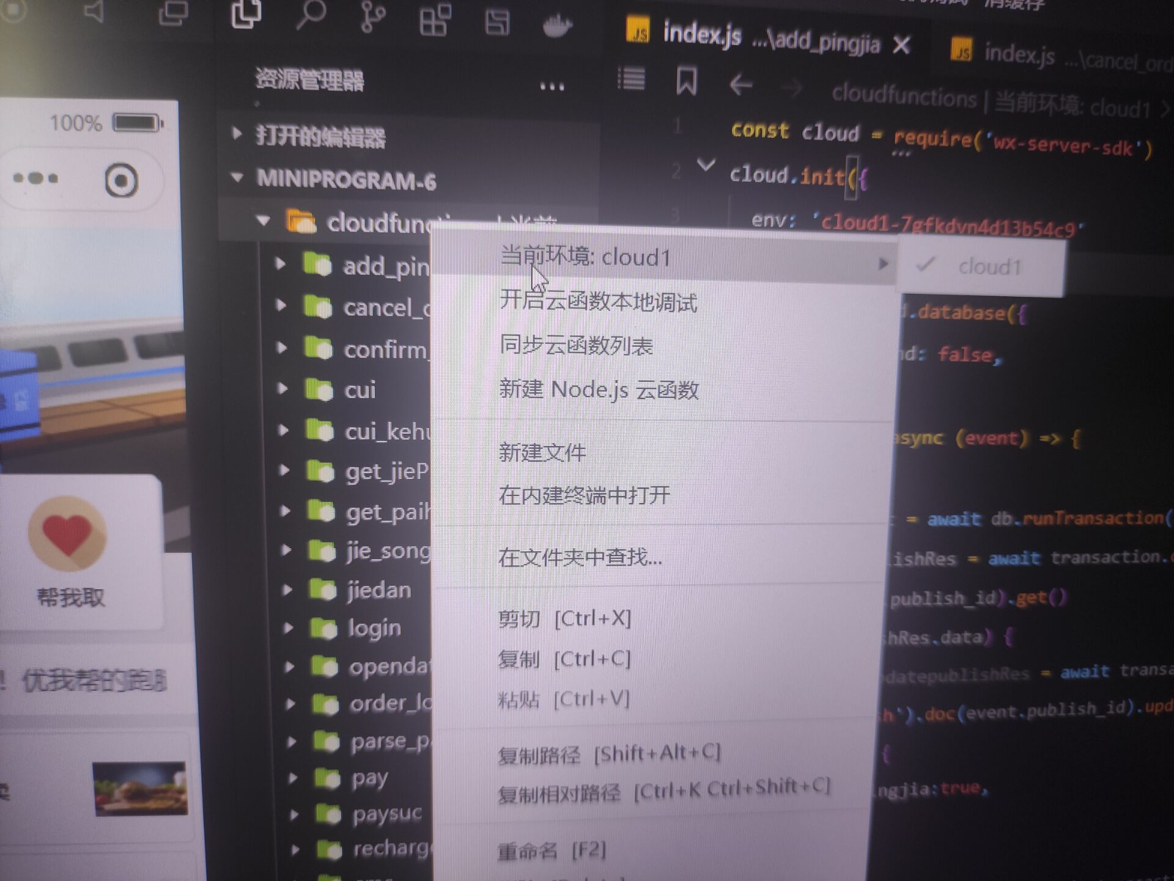Screen dimensions: 1174x881
Task: Open the 当前环境: cloud1 submenu arrow
Action: (883, 263)
